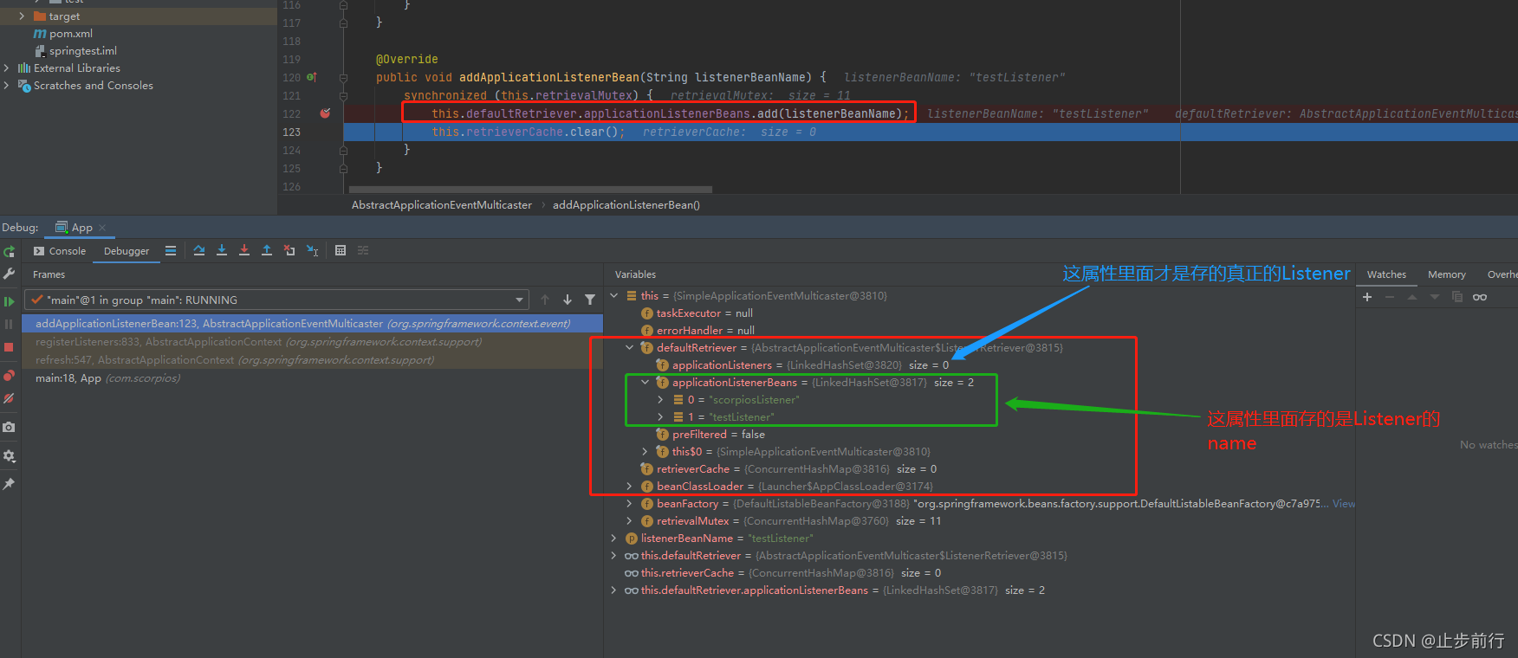
Task: Click the move watch down arrow
Action: [x=1435, y=297]
